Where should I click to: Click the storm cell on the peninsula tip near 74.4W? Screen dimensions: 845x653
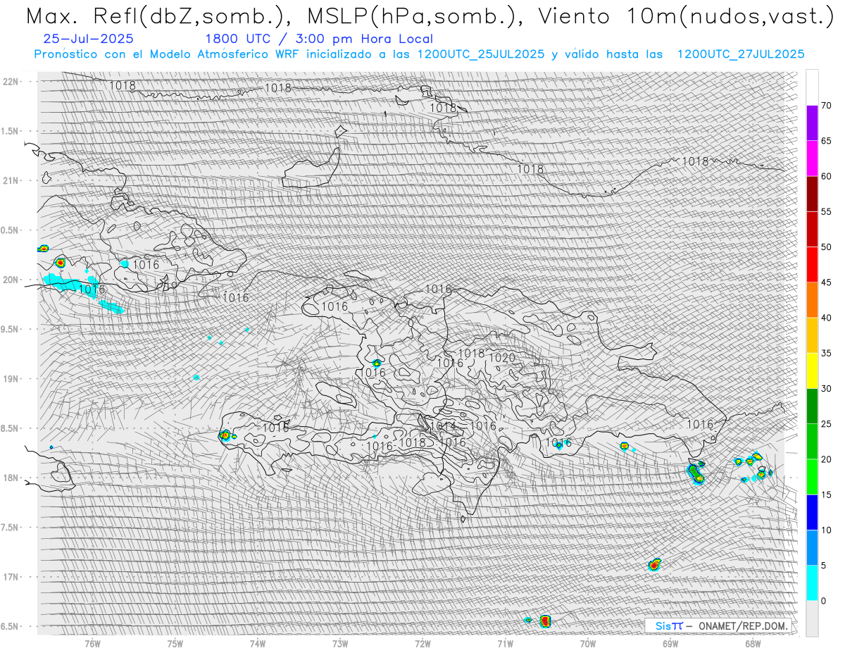(225, 435)
